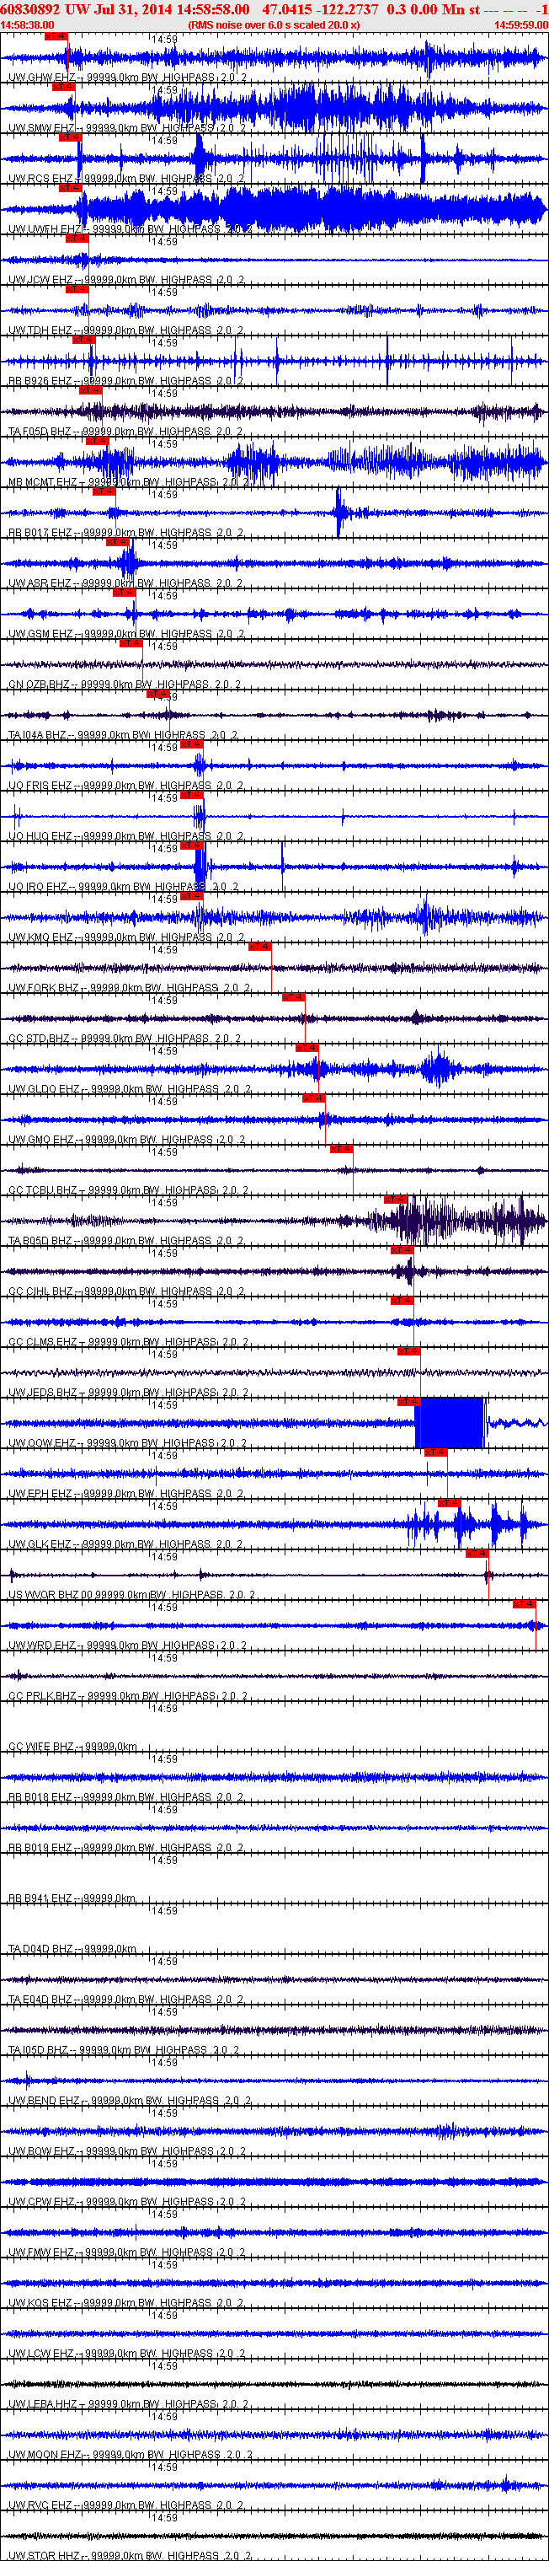Click the red pick marker on WVOR trace
The image size is (549, 2561).
[x=477, y=1554]
